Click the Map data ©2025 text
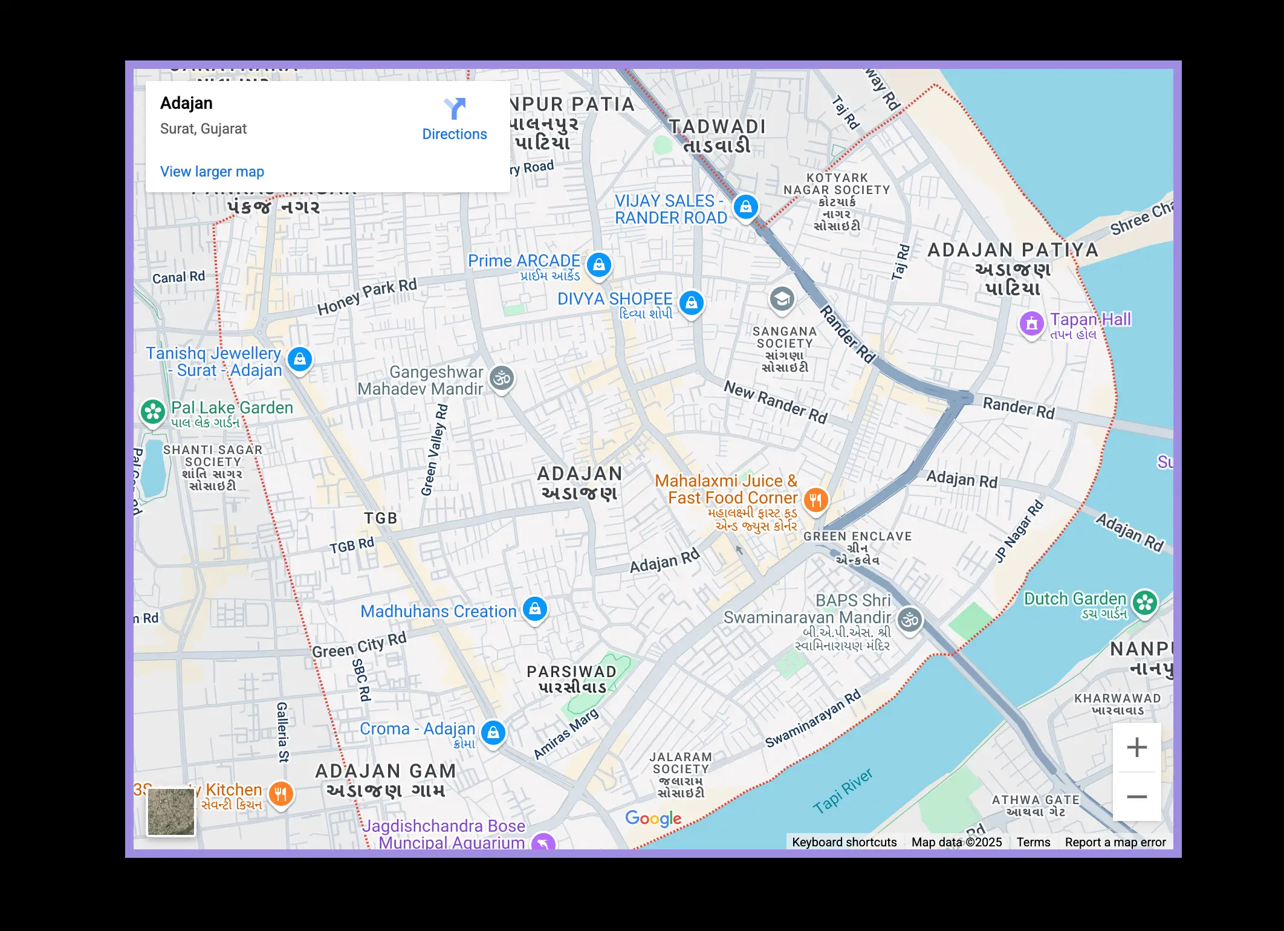Image resolution: width=1284 pixels, height=931 pixels. (956, 842)
